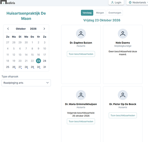Select 30 in the last calendar row
The width and height of the screenshot is (148, 142).
[x=39, y=67]
